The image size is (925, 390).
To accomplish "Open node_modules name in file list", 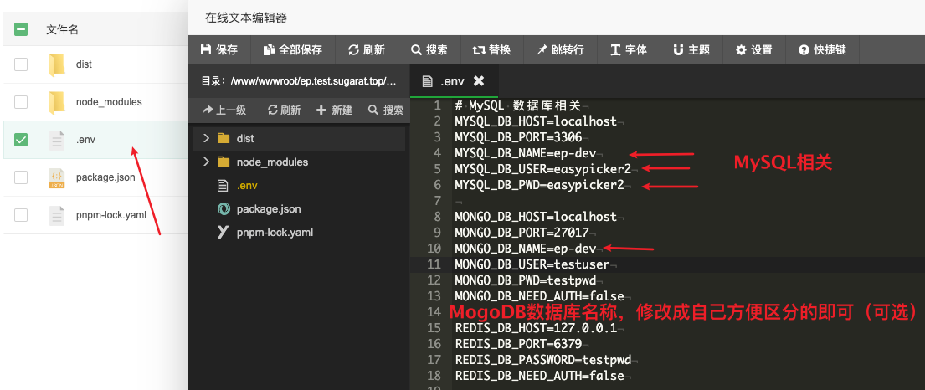I will click(x=109, y=102).
